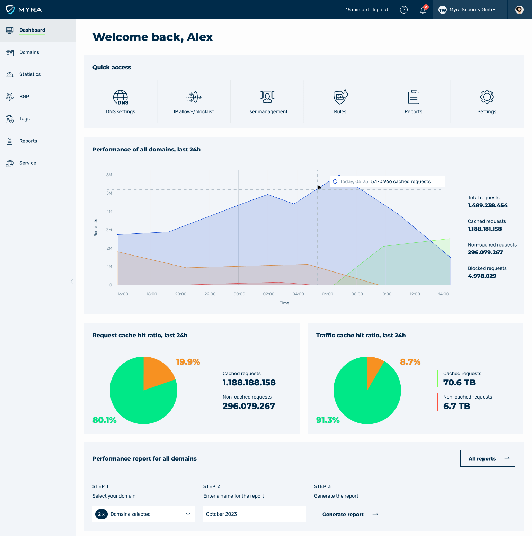Click the Rules shield icon

click(340, 97)
